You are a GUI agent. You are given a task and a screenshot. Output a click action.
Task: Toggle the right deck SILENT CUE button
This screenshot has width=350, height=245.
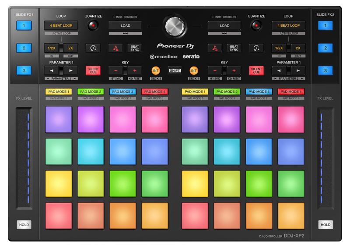point(256,70)
